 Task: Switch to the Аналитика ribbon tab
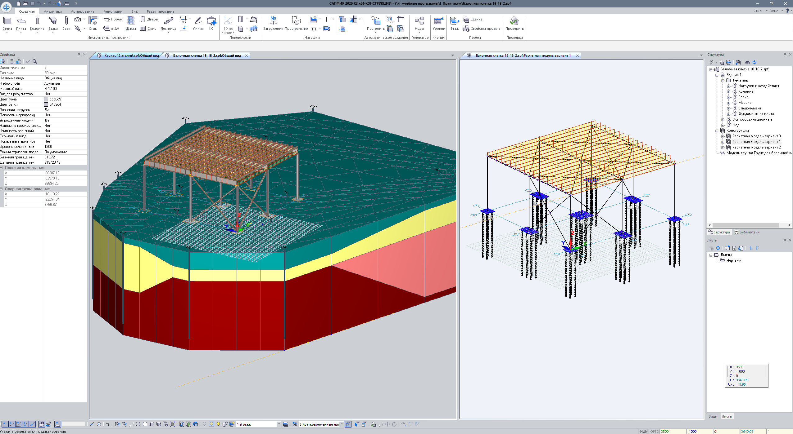click(53, 11)
